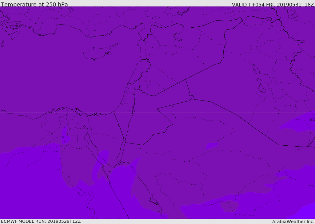The image size is (315, 224).
Task: Click the 'ArabiaWeather Inc' credit text
Action: 293,222
